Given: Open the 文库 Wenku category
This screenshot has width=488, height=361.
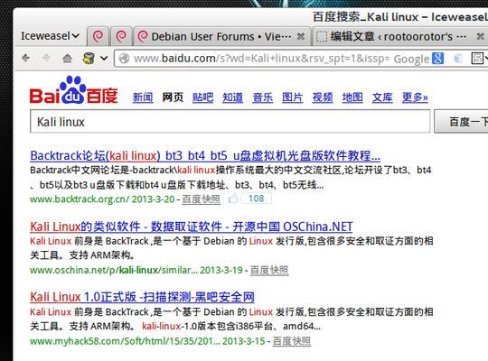Looking at the screenshot, I should point(382,97).
